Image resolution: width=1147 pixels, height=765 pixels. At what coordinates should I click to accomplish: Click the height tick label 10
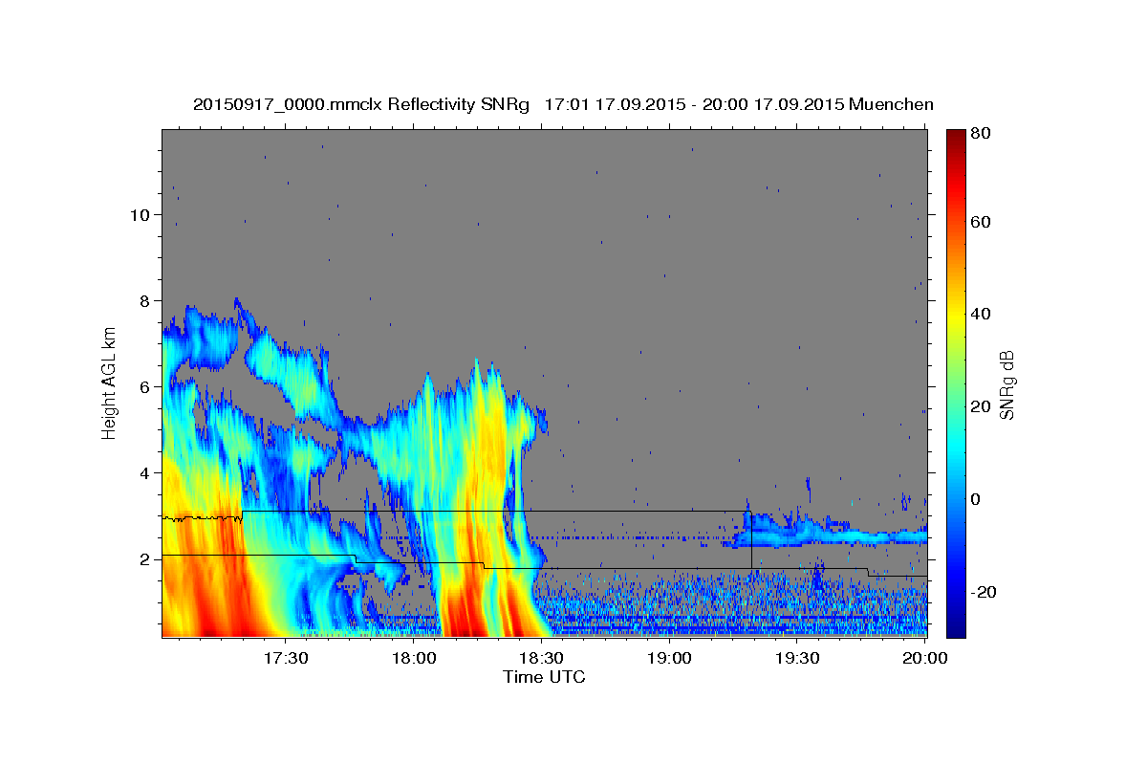pyautogui.click(x=140, y=215)
